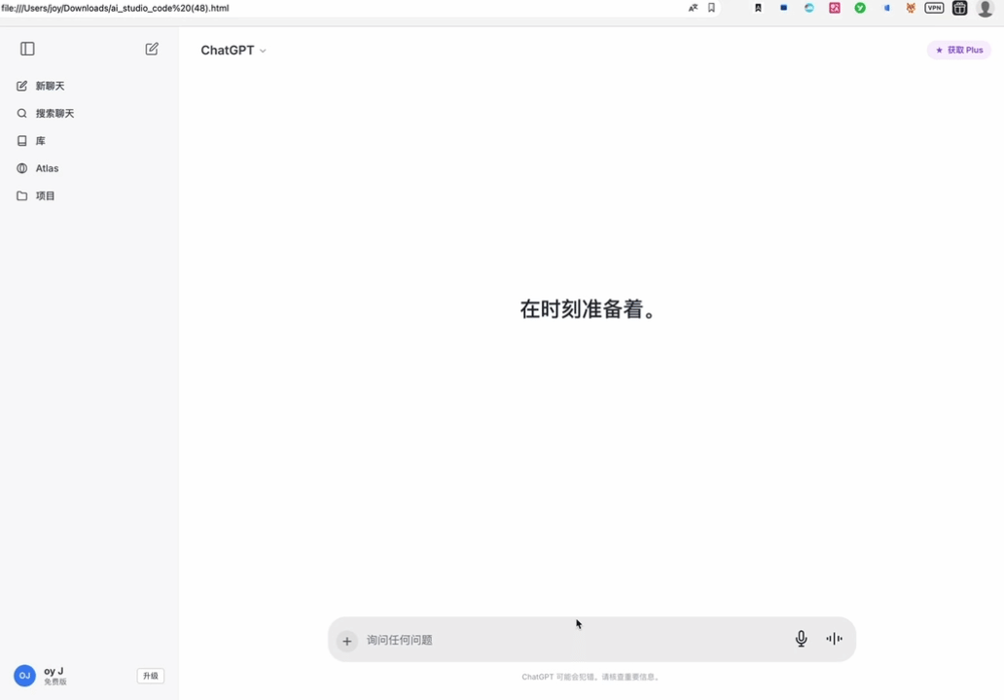The height and width of the screenshot is (700, 1004).
Task: Click the 获取 Plus button
Action: [959, 50]
